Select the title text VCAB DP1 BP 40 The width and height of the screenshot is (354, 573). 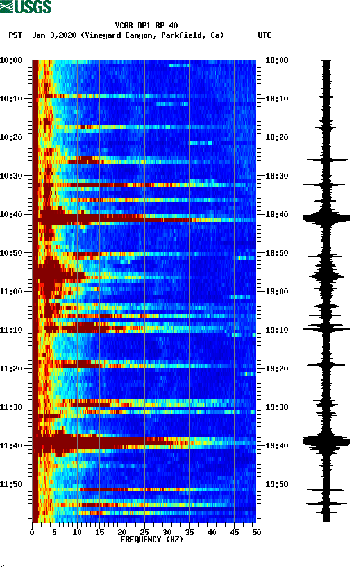tap(146, 26)
